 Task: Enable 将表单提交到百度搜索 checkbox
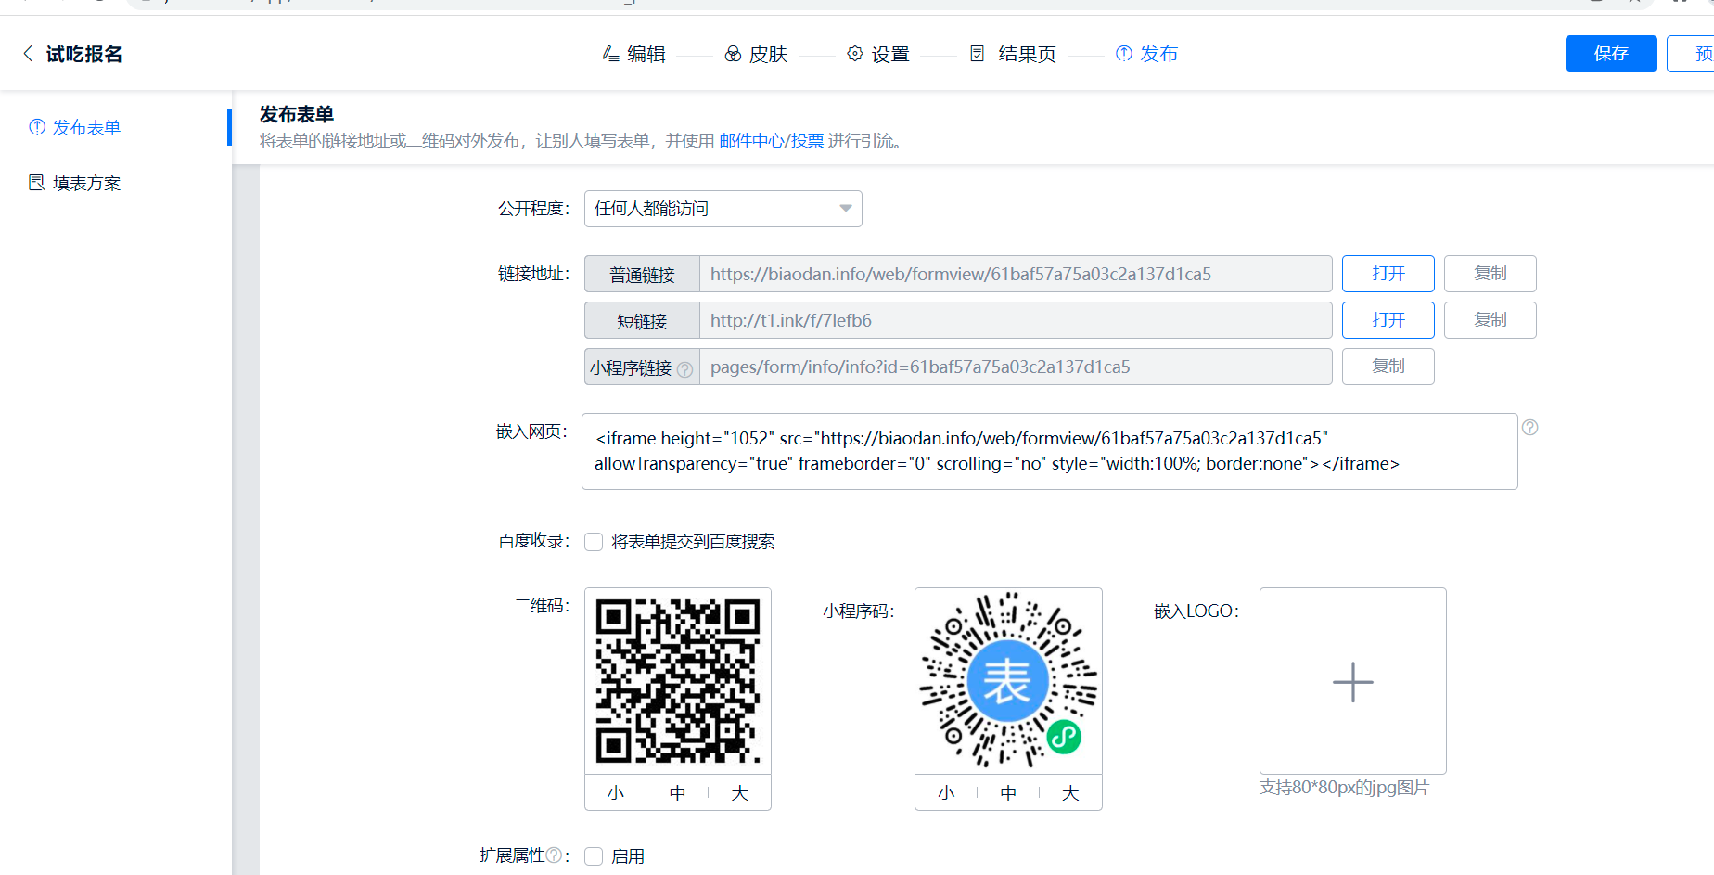594,542
